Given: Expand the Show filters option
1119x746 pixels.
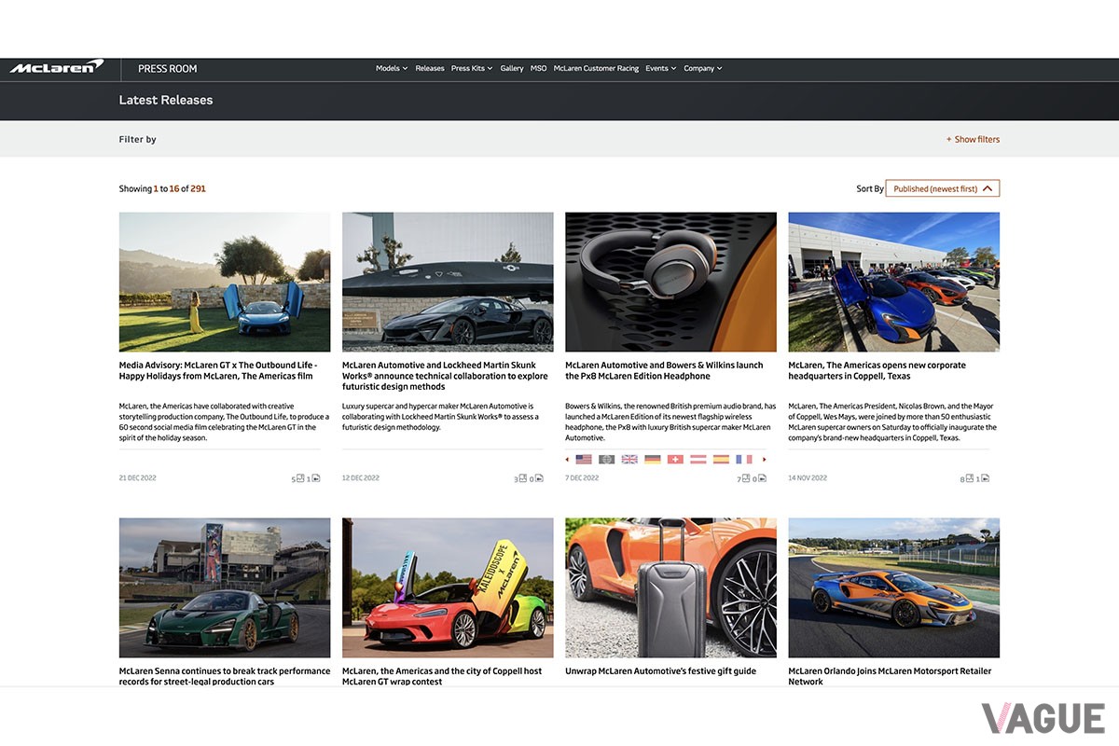Looking at the screenshot, I should coord(973,139).
